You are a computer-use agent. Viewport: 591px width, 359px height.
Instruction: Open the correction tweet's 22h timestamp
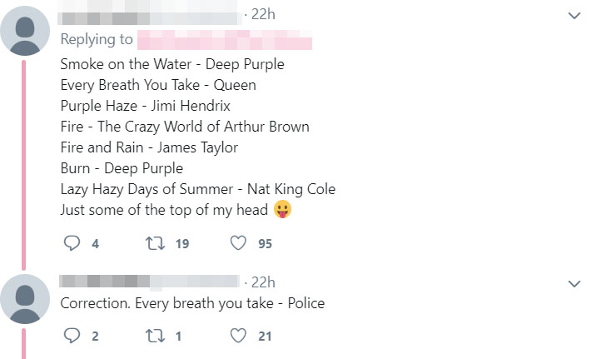point(262,283)
